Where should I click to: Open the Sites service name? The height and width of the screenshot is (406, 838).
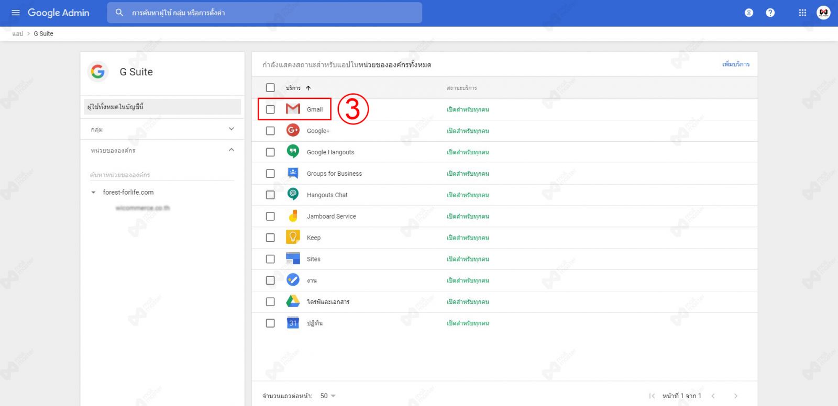click(314, 259)
